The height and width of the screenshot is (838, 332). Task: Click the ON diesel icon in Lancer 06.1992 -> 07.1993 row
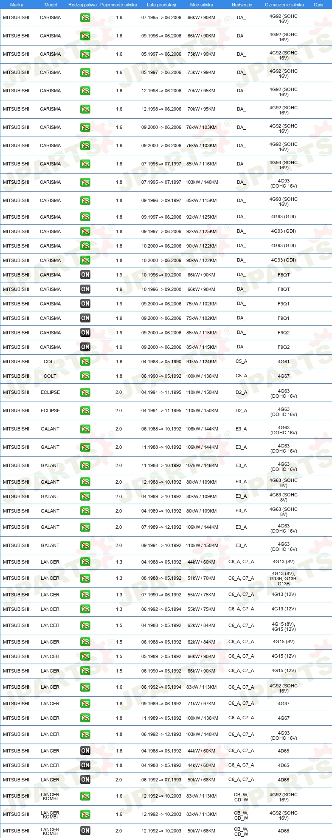(x=85, y=780)
